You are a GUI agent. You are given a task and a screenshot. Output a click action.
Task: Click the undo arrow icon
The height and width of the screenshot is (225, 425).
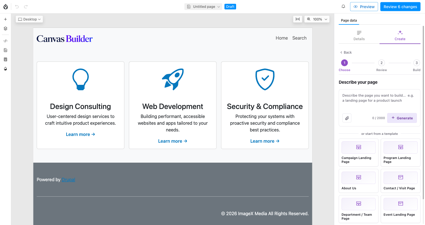tap(17, 6)
